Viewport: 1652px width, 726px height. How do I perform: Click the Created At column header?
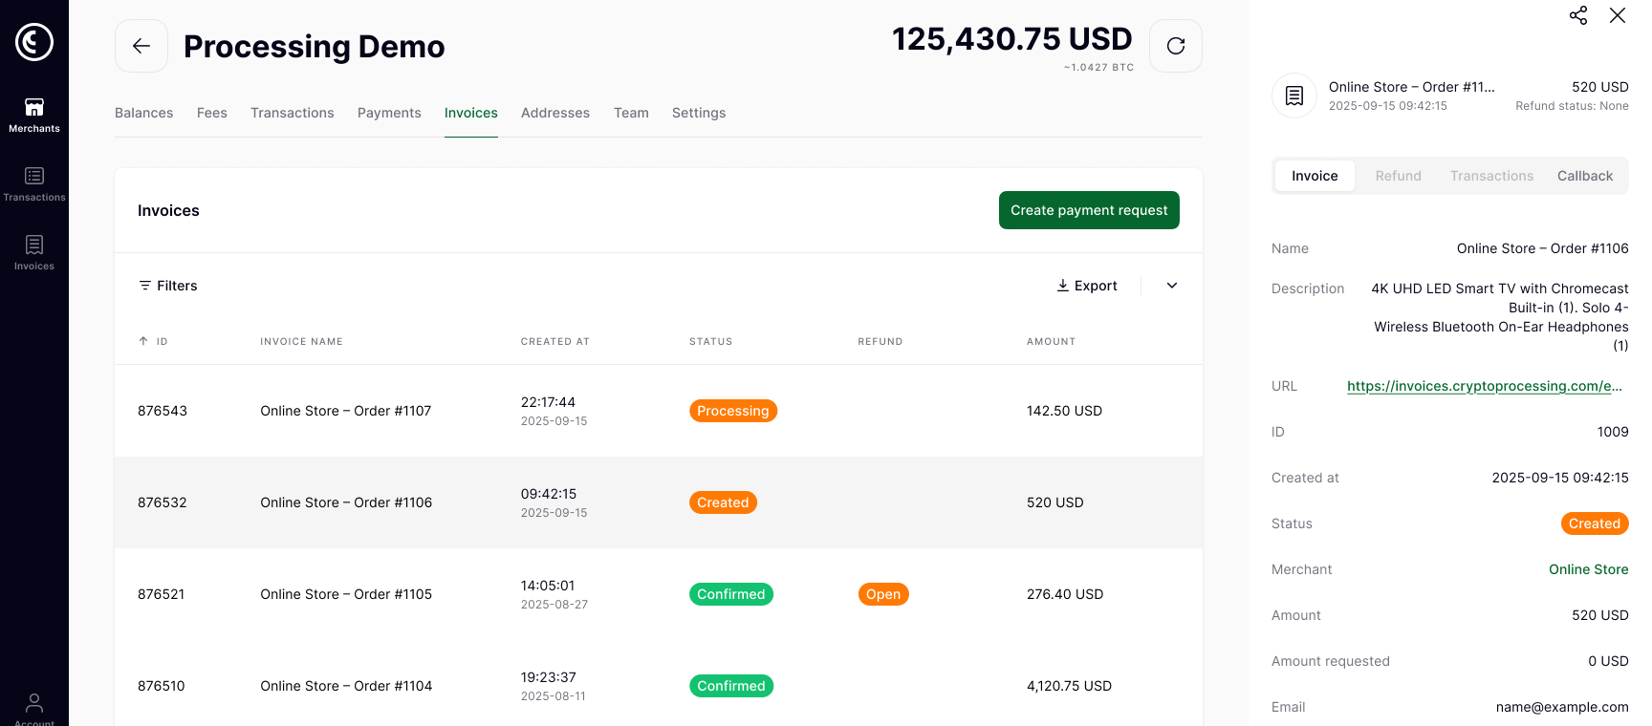555,341
